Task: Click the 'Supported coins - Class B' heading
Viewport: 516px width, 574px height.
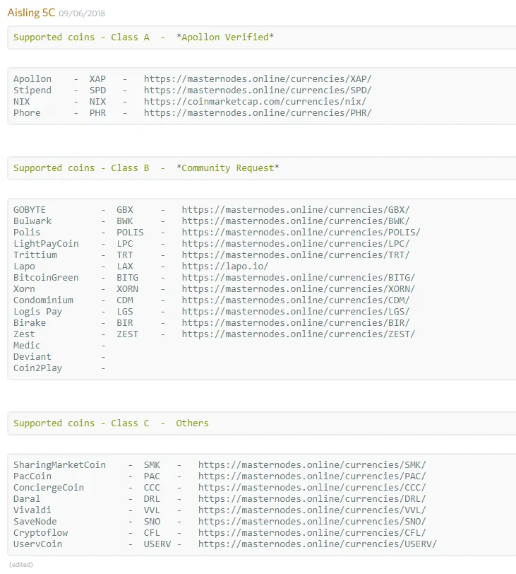Action: (x=81, y=168)
